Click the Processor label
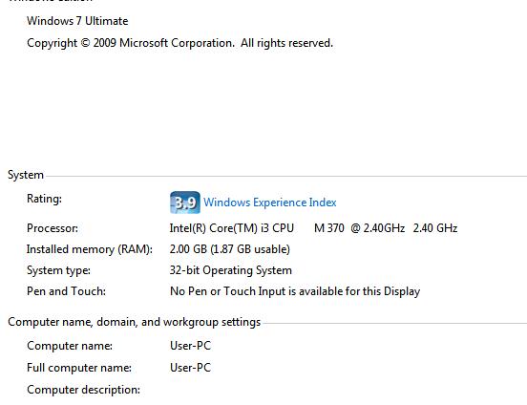This screenshot has width=527, height=405. coord(53,228)
